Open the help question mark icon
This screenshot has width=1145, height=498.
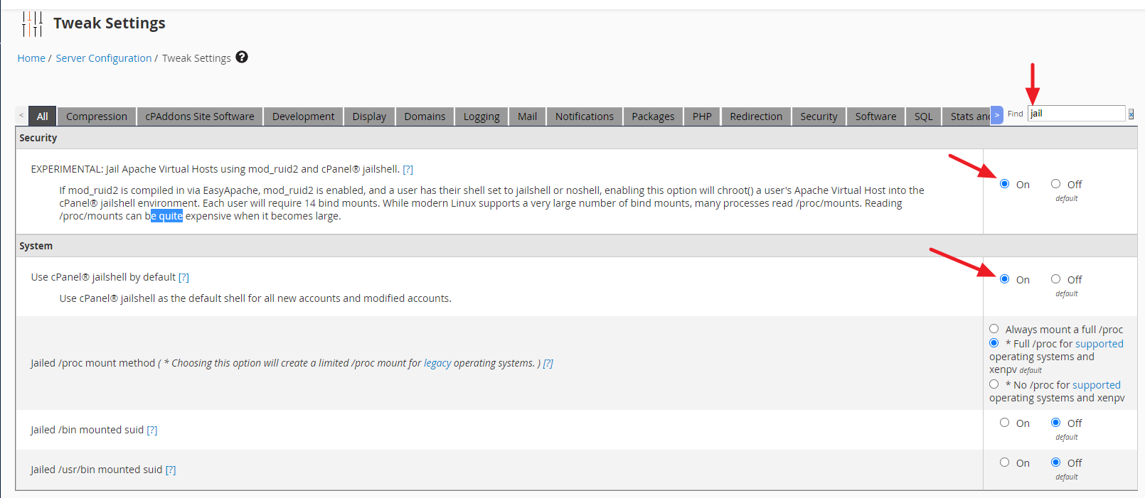242,58
